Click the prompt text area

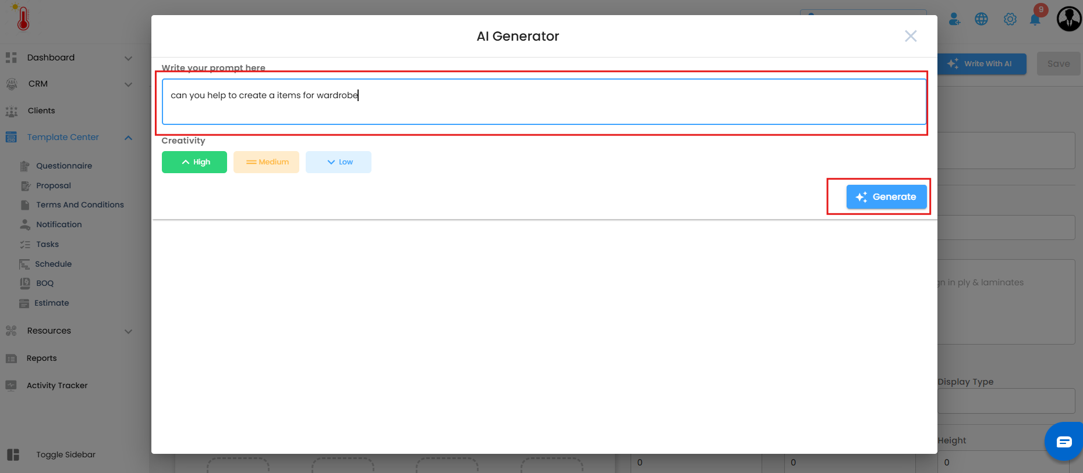(x=544, y=102)
